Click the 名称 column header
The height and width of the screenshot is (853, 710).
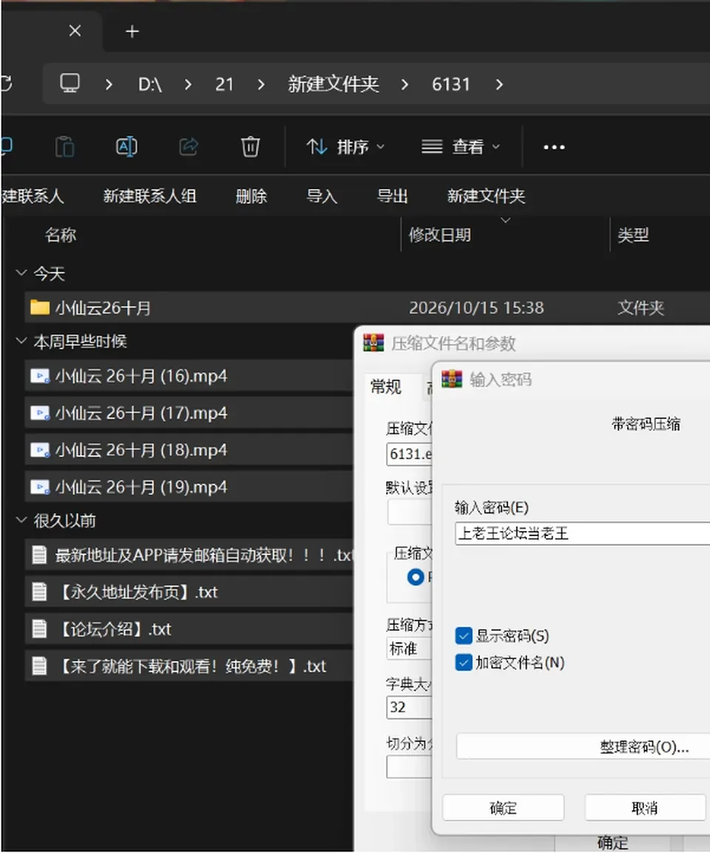61,235
